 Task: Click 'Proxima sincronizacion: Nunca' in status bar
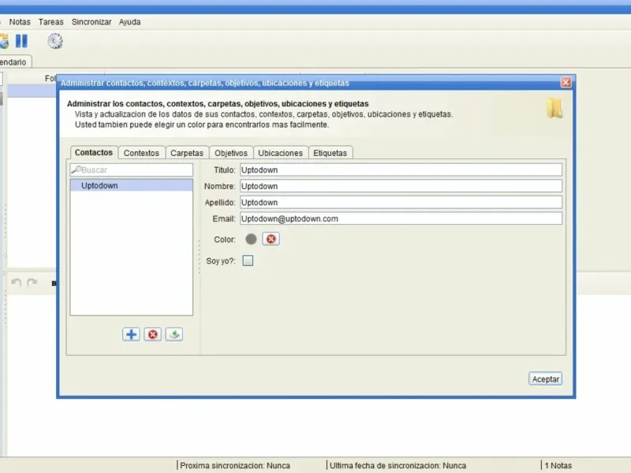click(x=235, y=465)
